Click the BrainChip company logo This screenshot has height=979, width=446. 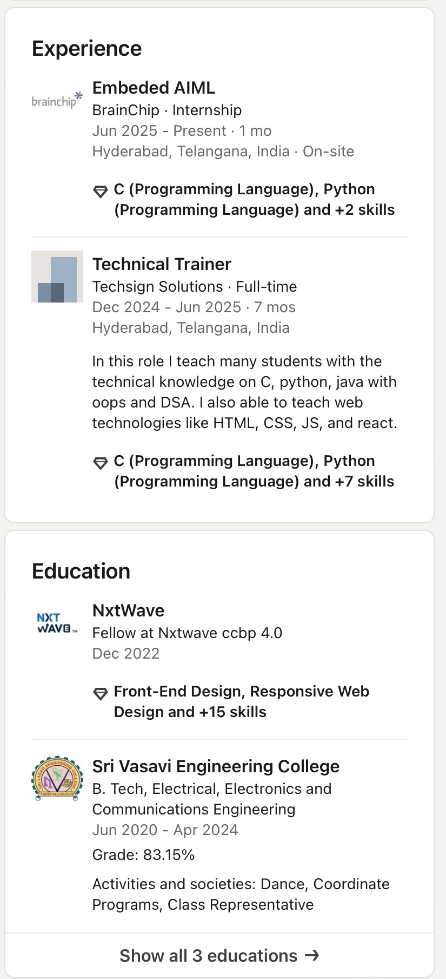(57, 100)
